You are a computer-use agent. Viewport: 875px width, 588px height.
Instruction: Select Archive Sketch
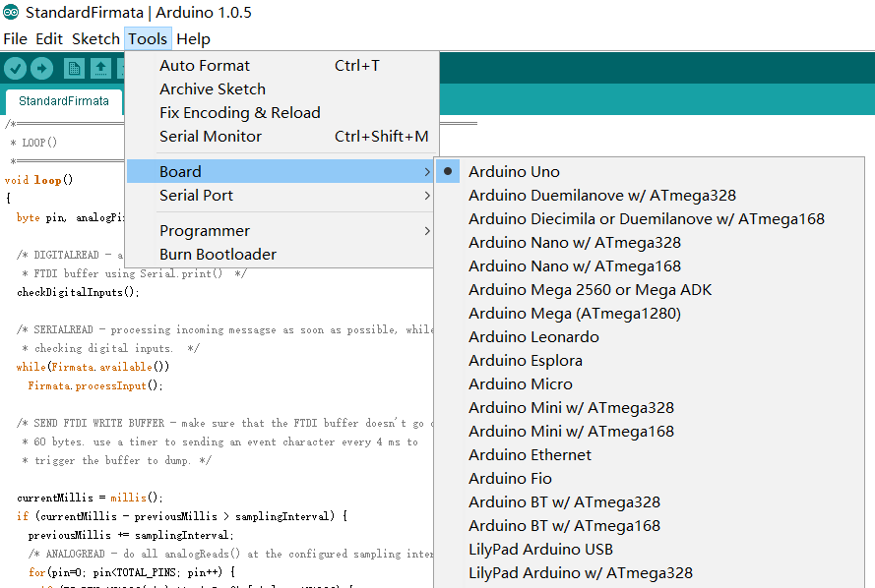coord(212,88)
